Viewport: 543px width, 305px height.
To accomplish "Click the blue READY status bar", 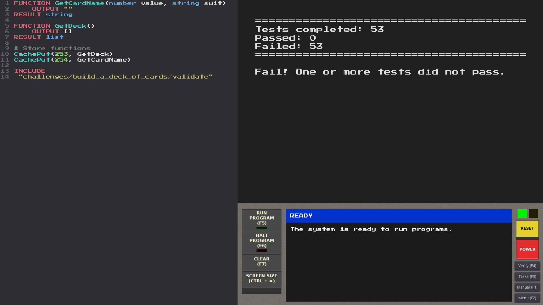I will coord(398,216).
